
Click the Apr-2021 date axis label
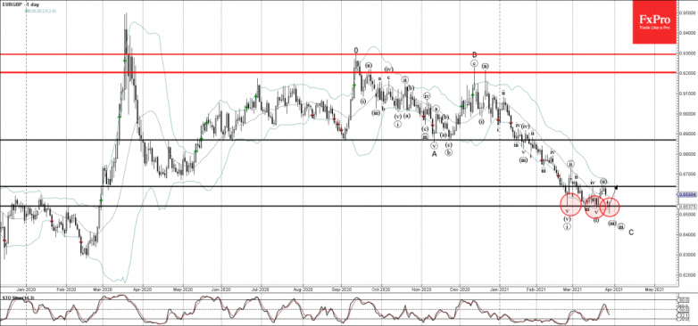(x=615, y=289)
